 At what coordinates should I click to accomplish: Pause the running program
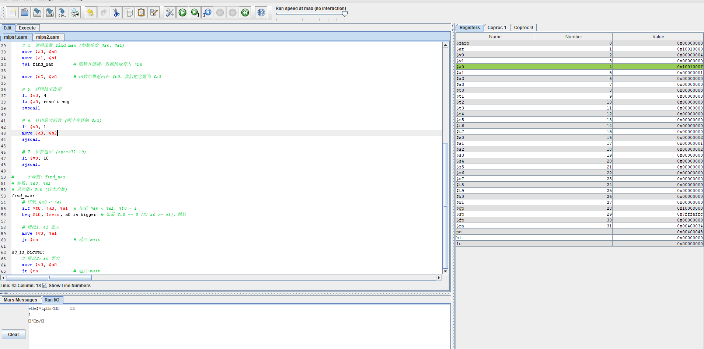click(x=220, y=13)
